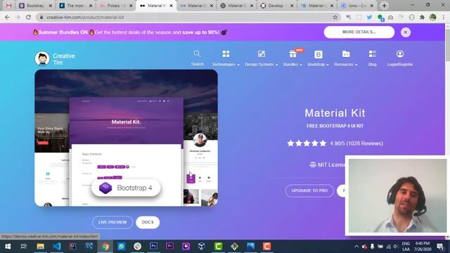The width and height of the screenshot is (450, 253).
Task: Expand the Technologies menu
Action: click(226, 58)
